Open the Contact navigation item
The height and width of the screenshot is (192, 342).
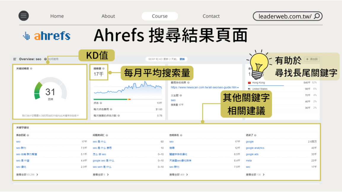pyautogui.click(x=211, y=16)
